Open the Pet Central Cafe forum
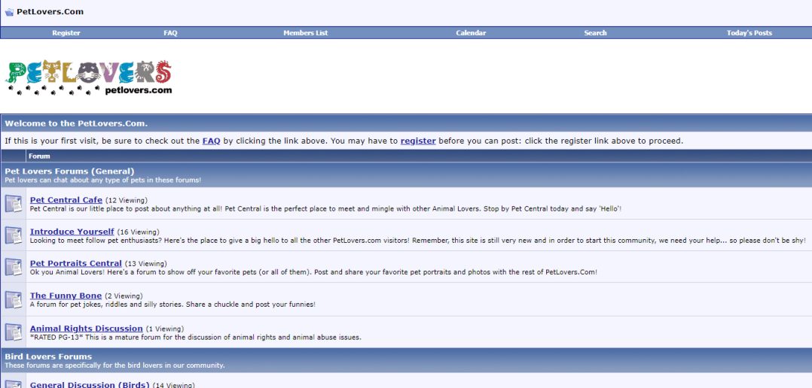 (66, 200)
